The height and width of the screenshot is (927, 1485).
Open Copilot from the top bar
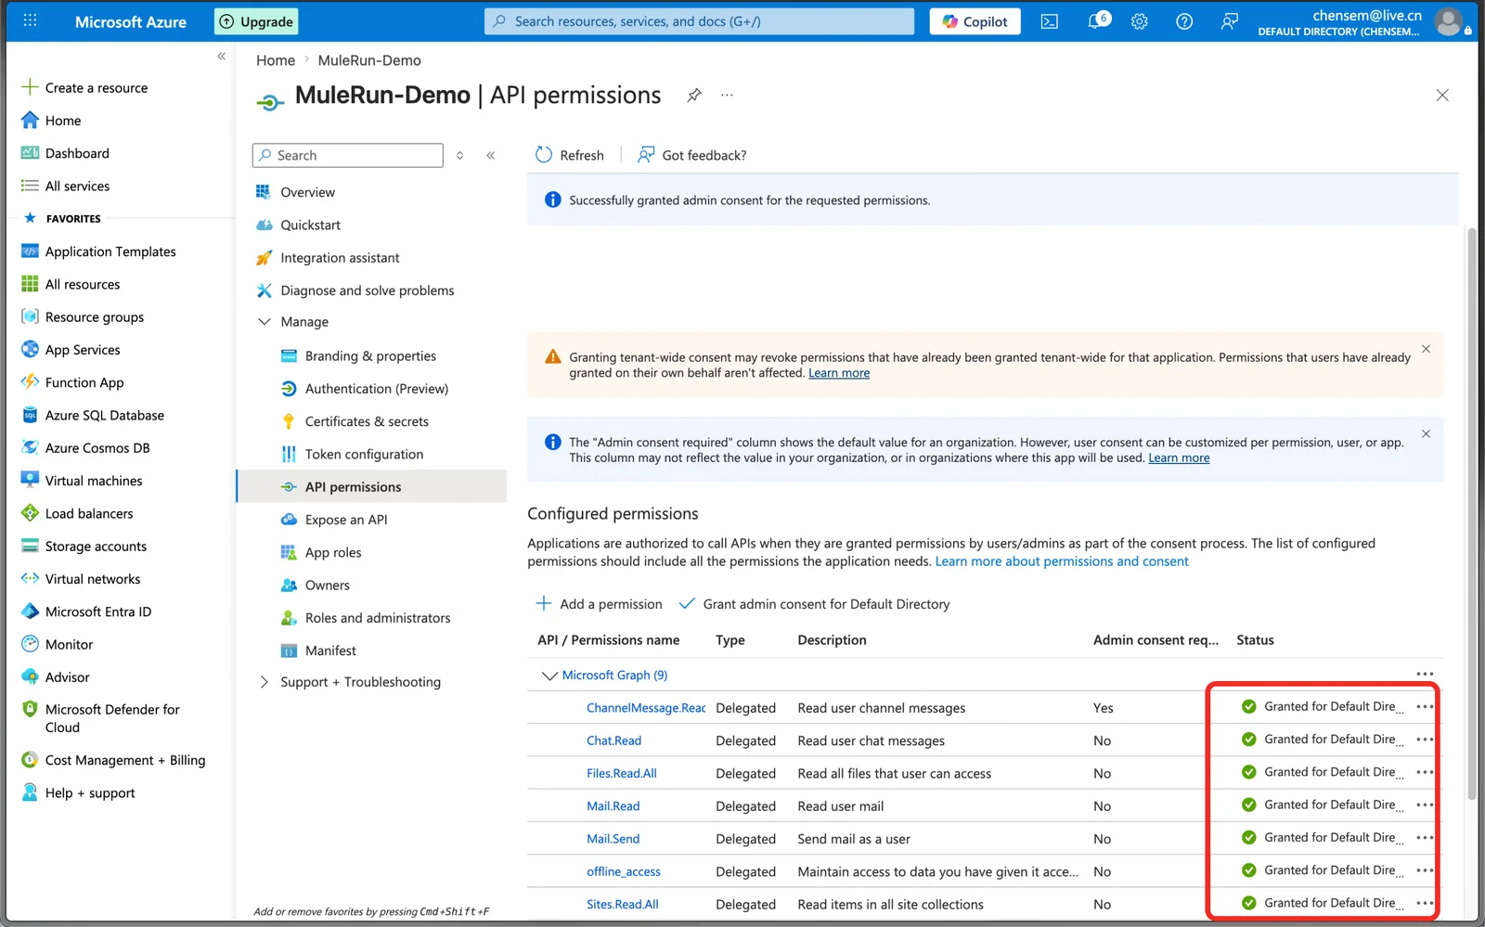pos(975,21)
